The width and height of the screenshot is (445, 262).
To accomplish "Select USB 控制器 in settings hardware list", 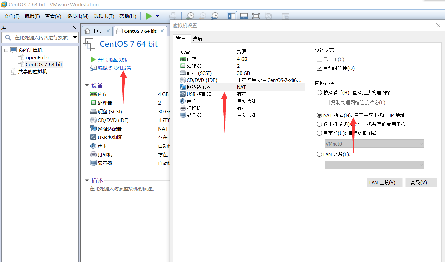I will 242,94.
